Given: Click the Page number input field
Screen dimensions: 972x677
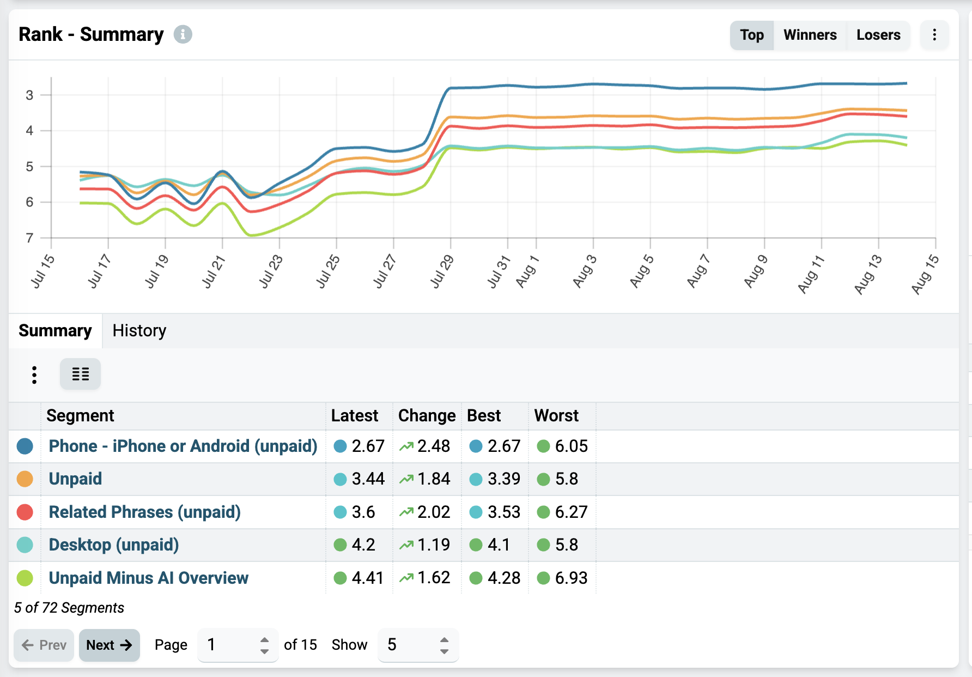Looking at the screenshot, I should point(238,645).
